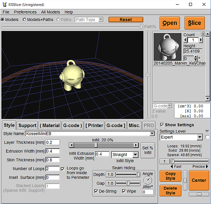The width and height of the screenshot is (211, 204).
Task: Click the Number of Loops field
Action: [53, 169]
